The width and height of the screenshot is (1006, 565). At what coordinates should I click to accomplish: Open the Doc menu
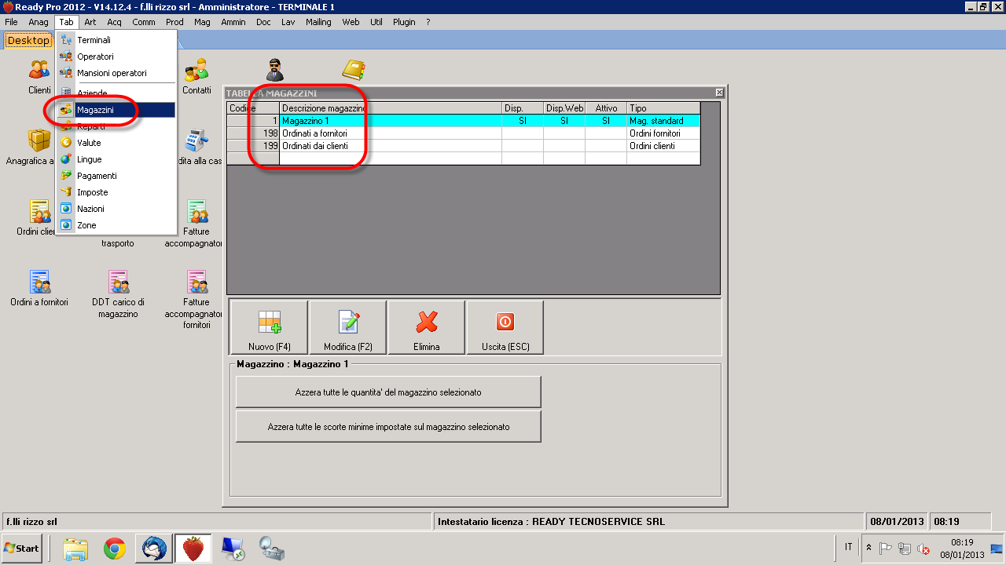point(263,22)
